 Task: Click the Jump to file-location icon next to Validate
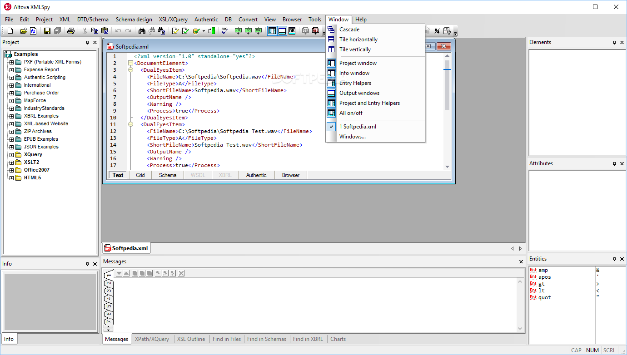tap(212, 31)
